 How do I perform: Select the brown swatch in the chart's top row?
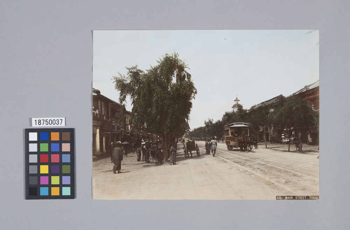[x=66, y=136]
